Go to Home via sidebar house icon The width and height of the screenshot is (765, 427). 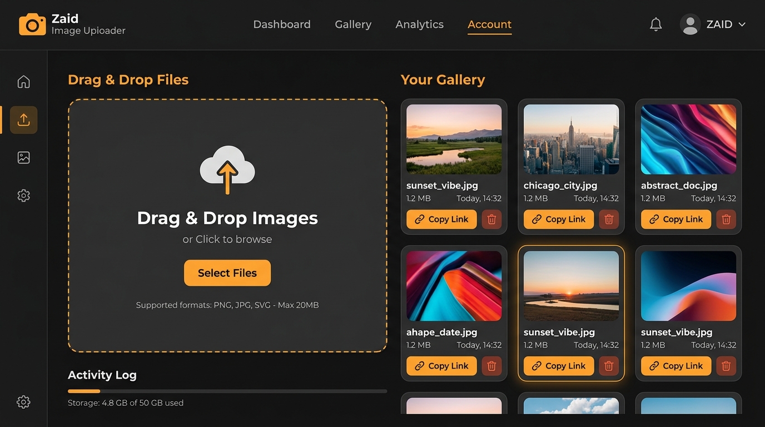(23, 82)
